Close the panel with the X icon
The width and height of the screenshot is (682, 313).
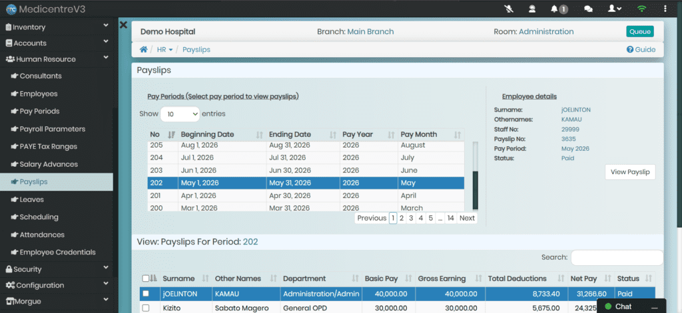click(x=123, y=25)
